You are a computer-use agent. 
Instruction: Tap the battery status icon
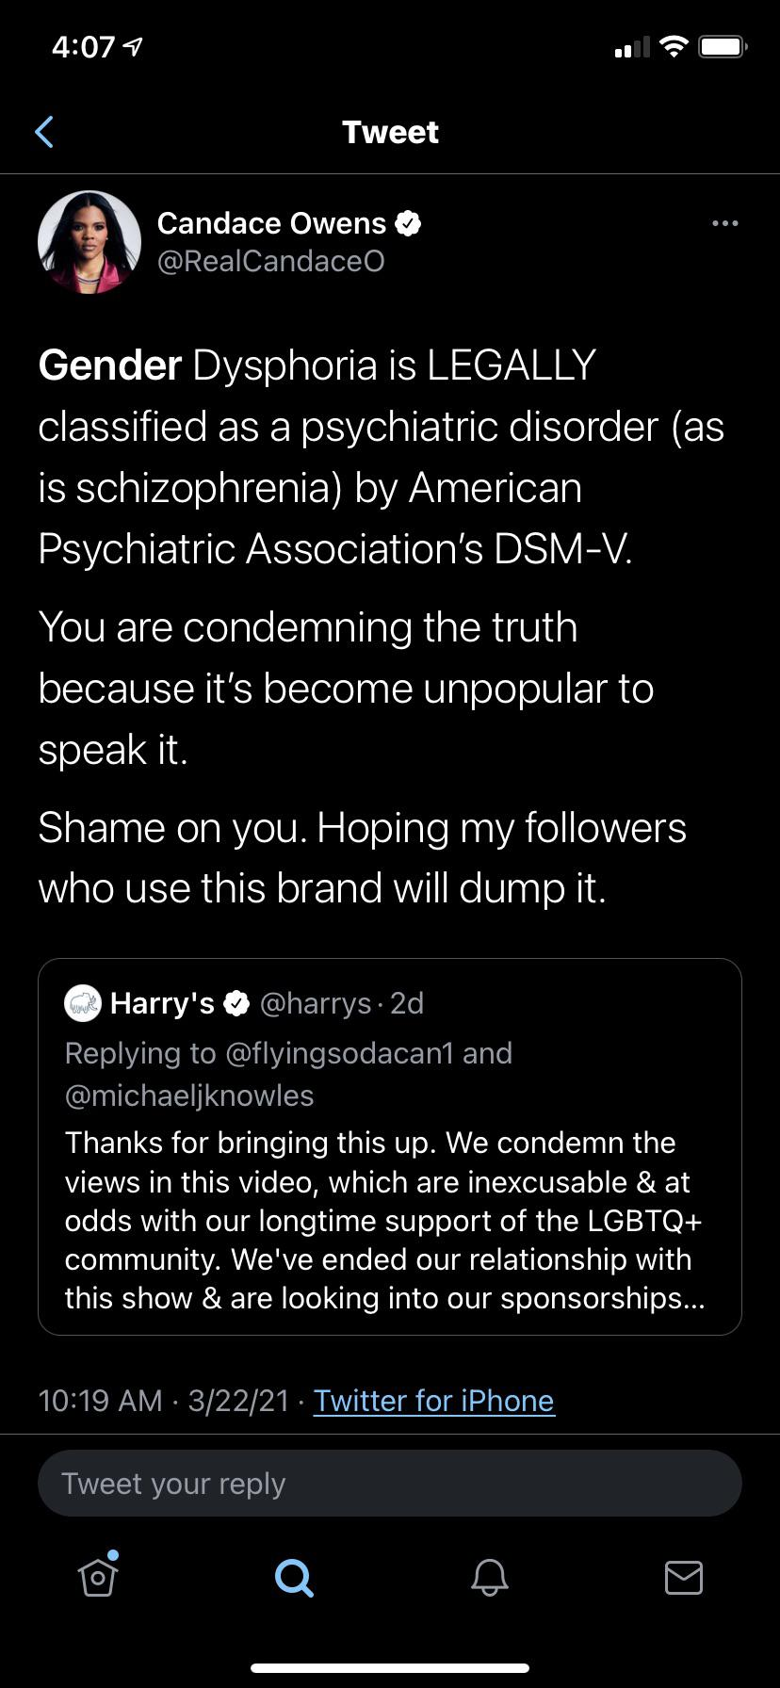pyautogui.click(x=723, y=46)
